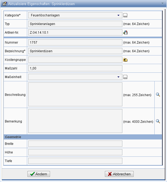Focus the Bezeichnung field with Sprinklerdüsen

(75, 51)
